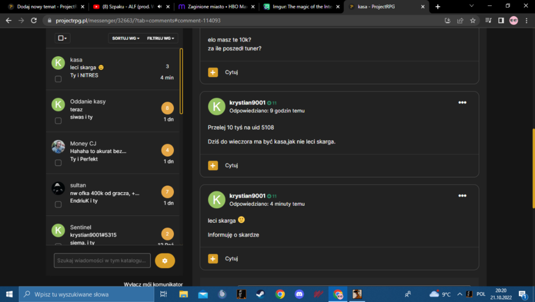
Task: Click the browser address bar URL
Action: coord(138,20)
